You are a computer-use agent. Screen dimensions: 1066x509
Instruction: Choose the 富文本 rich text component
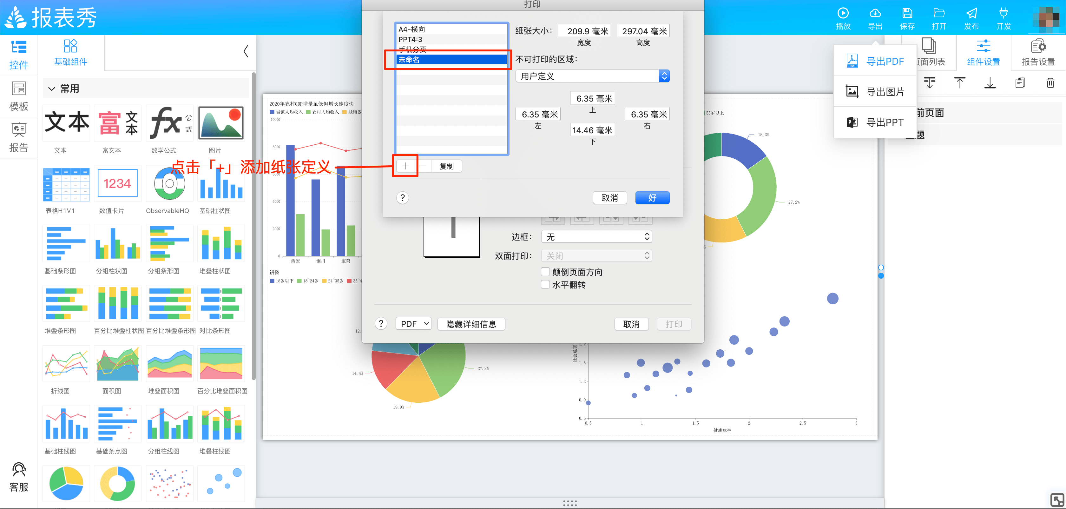point(117,123)
